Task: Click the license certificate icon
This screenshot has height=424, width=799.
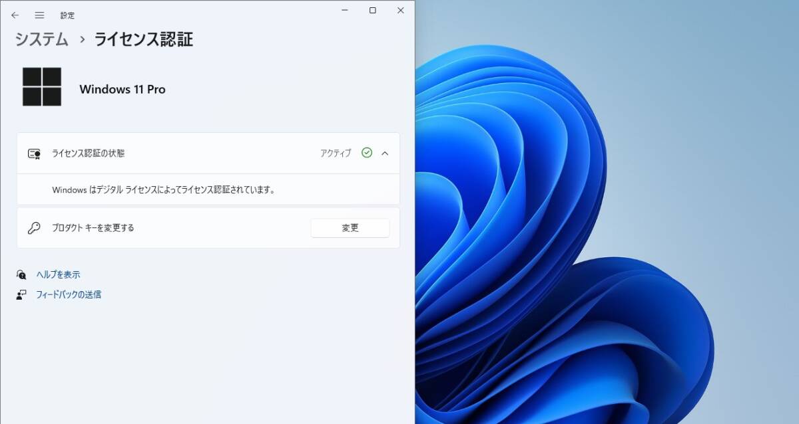Action: pos(34,154)
